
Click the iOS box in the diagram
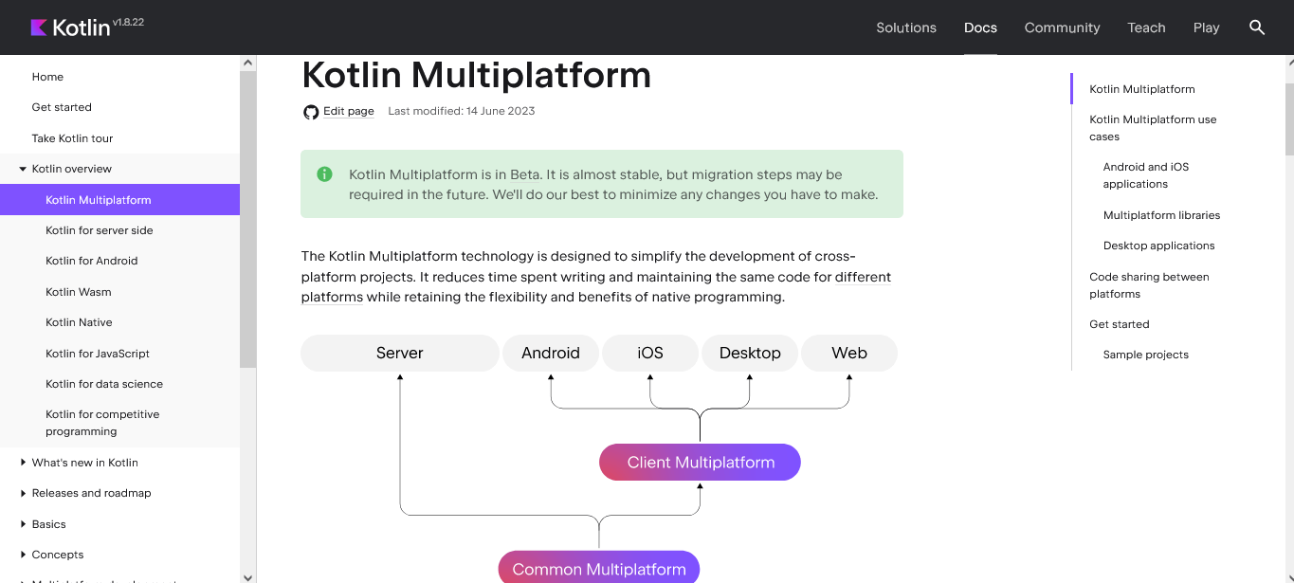click(x=650, y=353)
